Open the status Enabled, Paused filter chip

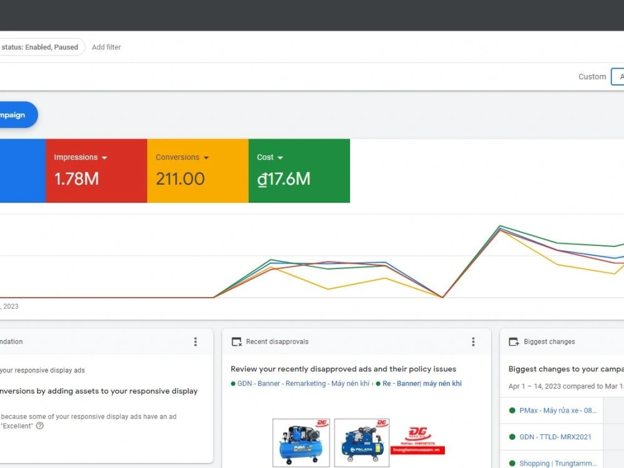click(x=41, y=47)
